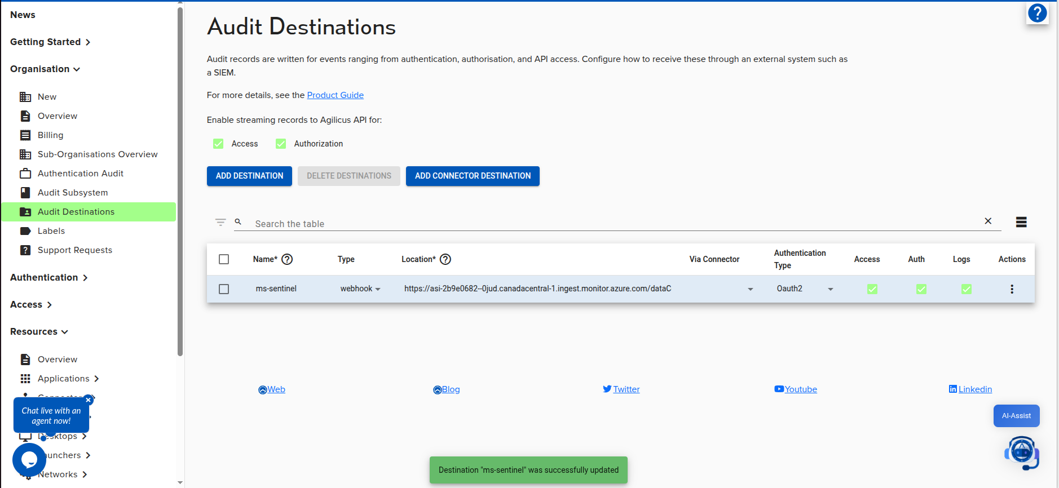The height and width of the screenshot is (488, 1059).
Task: Click the Location column help icon
Action: [x=445, y=259]
